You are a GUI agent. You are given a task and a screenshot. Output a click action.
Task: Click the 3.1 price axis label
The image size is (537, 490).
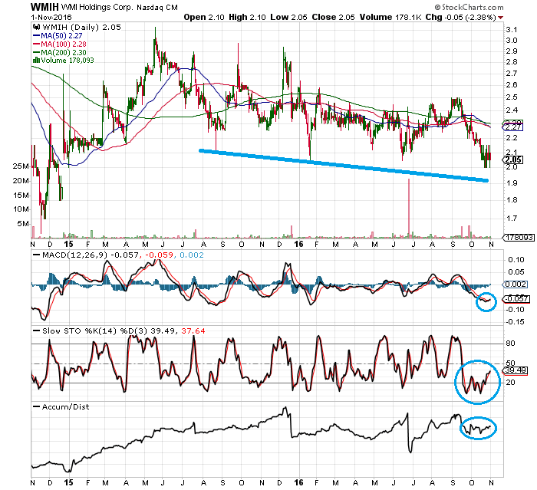512,30
